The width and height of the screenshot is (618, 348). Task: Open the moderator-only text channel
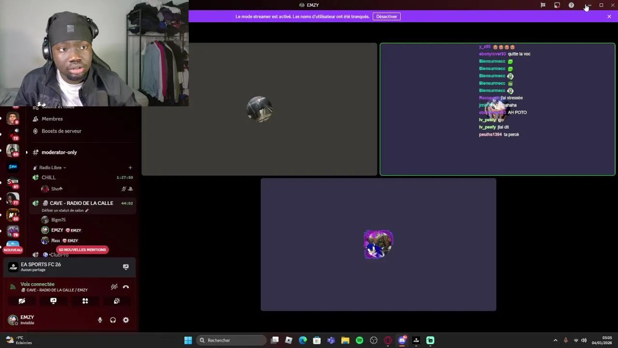[59, 152]
